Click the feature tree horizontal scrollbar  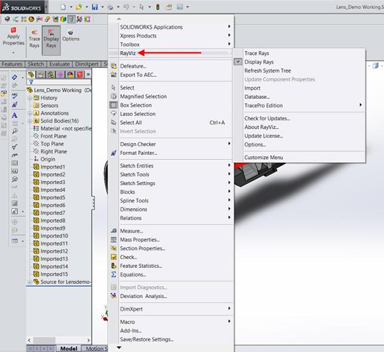pyautogui.click(x=59, y=340)
